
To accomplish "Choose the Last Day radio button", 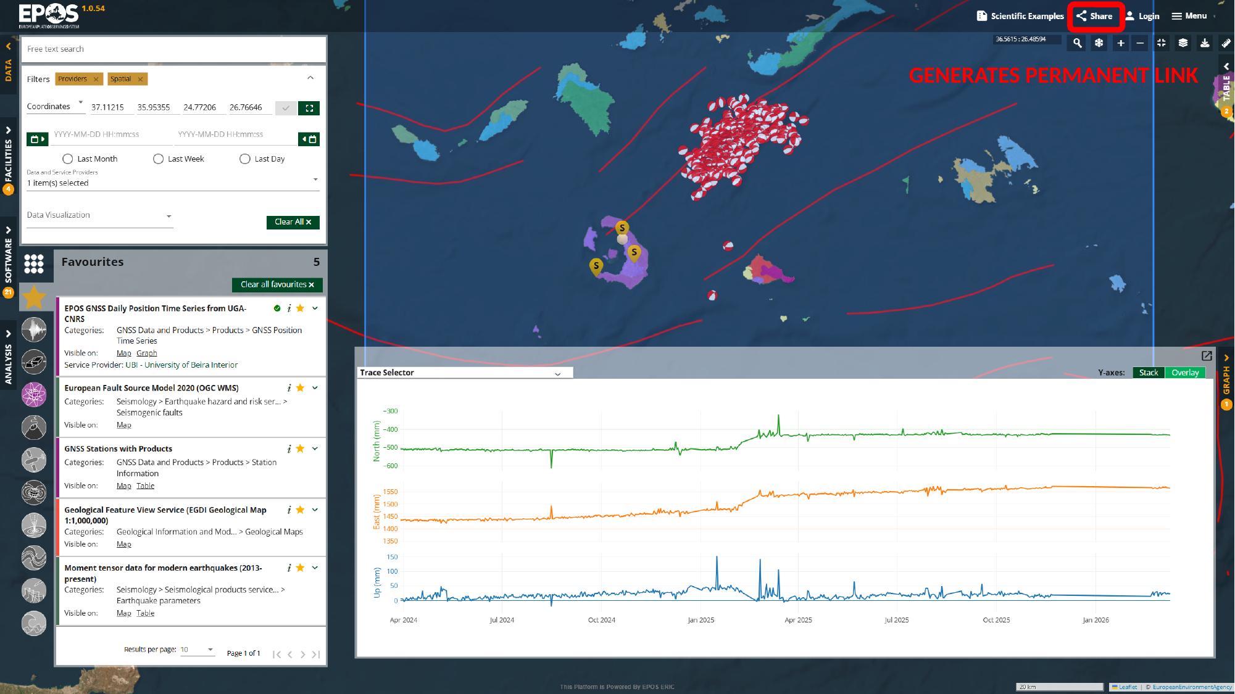I will click(244, 159).
